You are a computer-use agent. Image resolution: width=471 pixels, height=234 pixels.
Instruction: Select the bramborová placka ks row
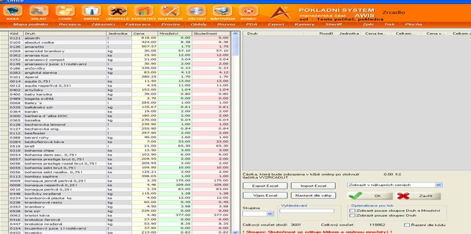pyautogui.click(x=115, y=198)
